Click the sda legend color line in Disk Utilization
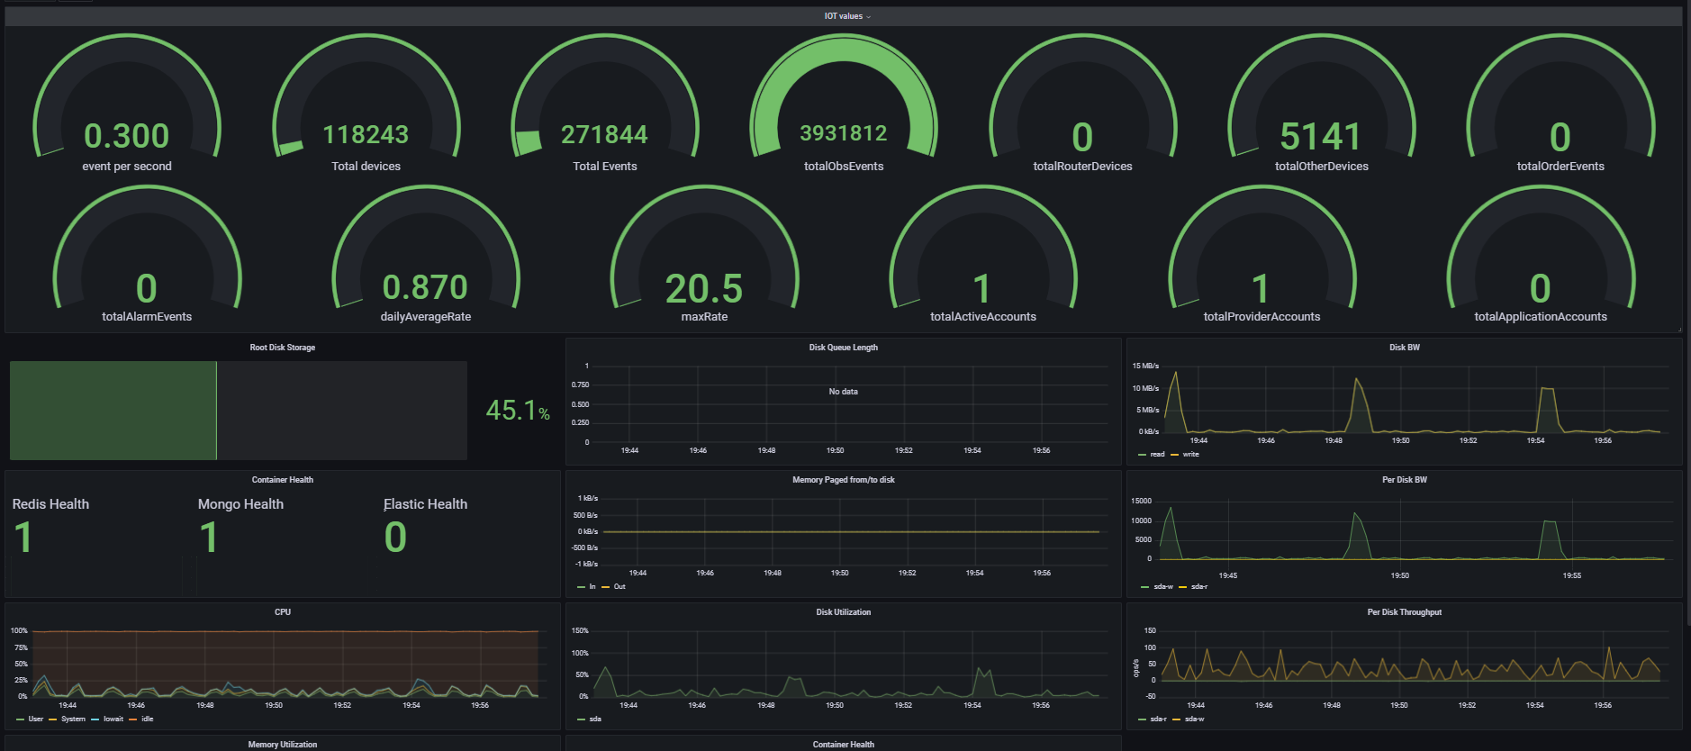1691x751 pixels. (x=581, y=719)
